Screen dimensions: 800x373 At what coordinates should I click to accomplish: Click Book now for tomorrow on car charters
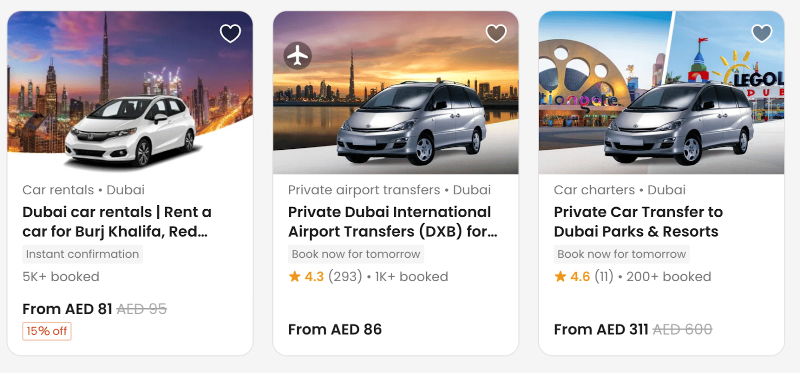[621, 254]
